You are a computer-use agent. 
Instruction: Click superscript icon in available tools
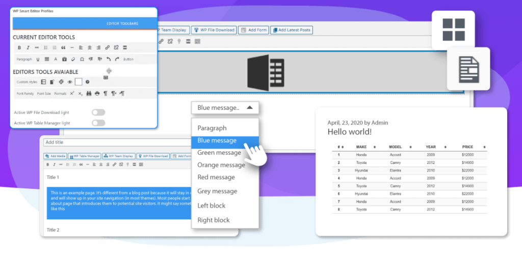point(72,94)
